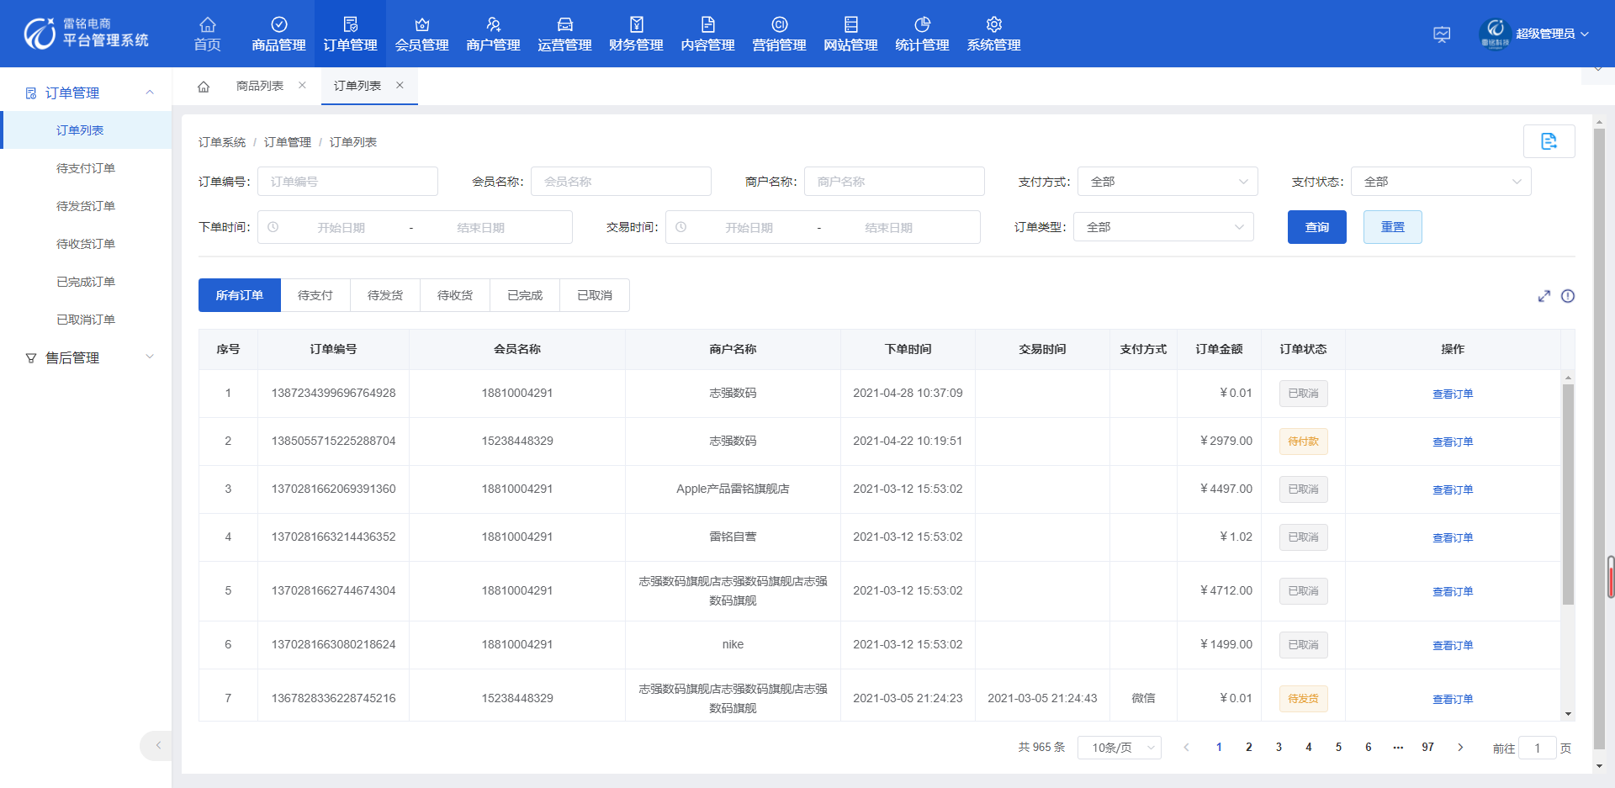Open 商品管理 in the top navigation

point(278,34)
